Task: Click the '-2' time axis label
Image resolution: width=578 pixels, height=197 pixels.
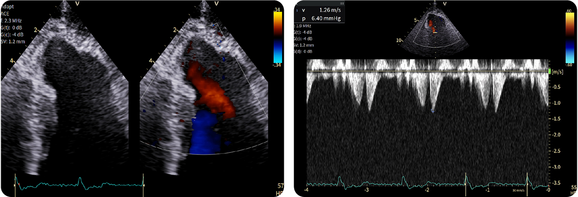Action: pyautogui.click(x=427, y=189)
